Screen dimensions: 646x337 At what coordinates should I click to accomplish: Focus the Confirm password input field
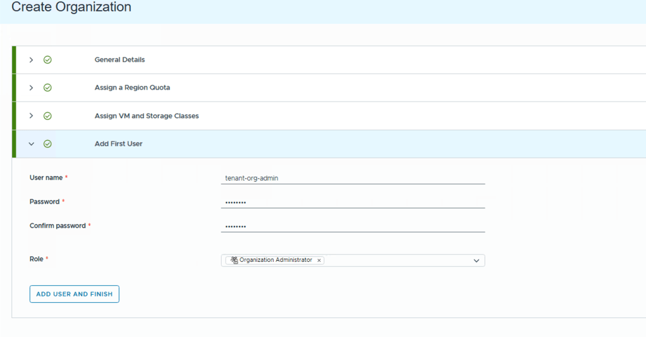pos(353,226)
